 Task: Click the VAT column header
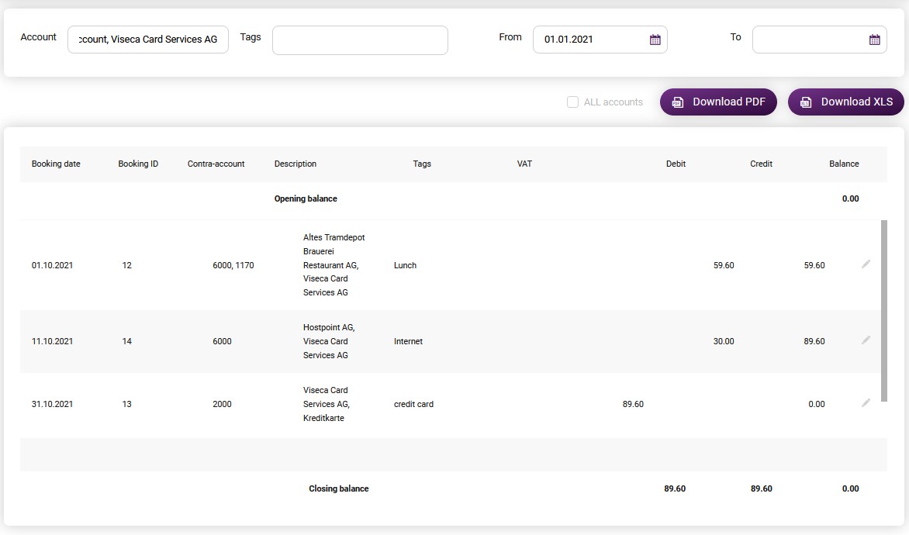coord(524,164)
